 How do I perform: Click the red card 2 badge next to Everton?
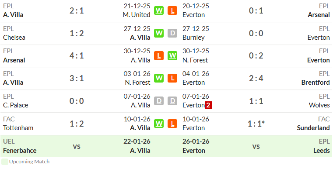pyautogui.click(x=208, y=105)
